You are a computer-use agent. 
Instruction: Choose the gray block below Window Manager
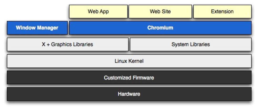(67, 44)
